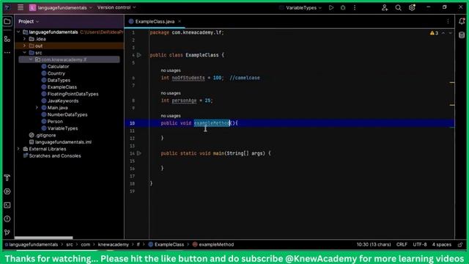
Task: Click 'no usages' hint above exampleMethod
Action: (x=171, y=116)
